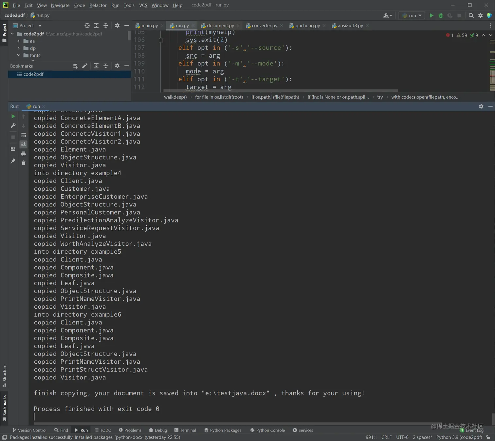Screen dimensions: 495x441
Task: Open Search Everywhere magnifier icon
Action: (471, 15)
